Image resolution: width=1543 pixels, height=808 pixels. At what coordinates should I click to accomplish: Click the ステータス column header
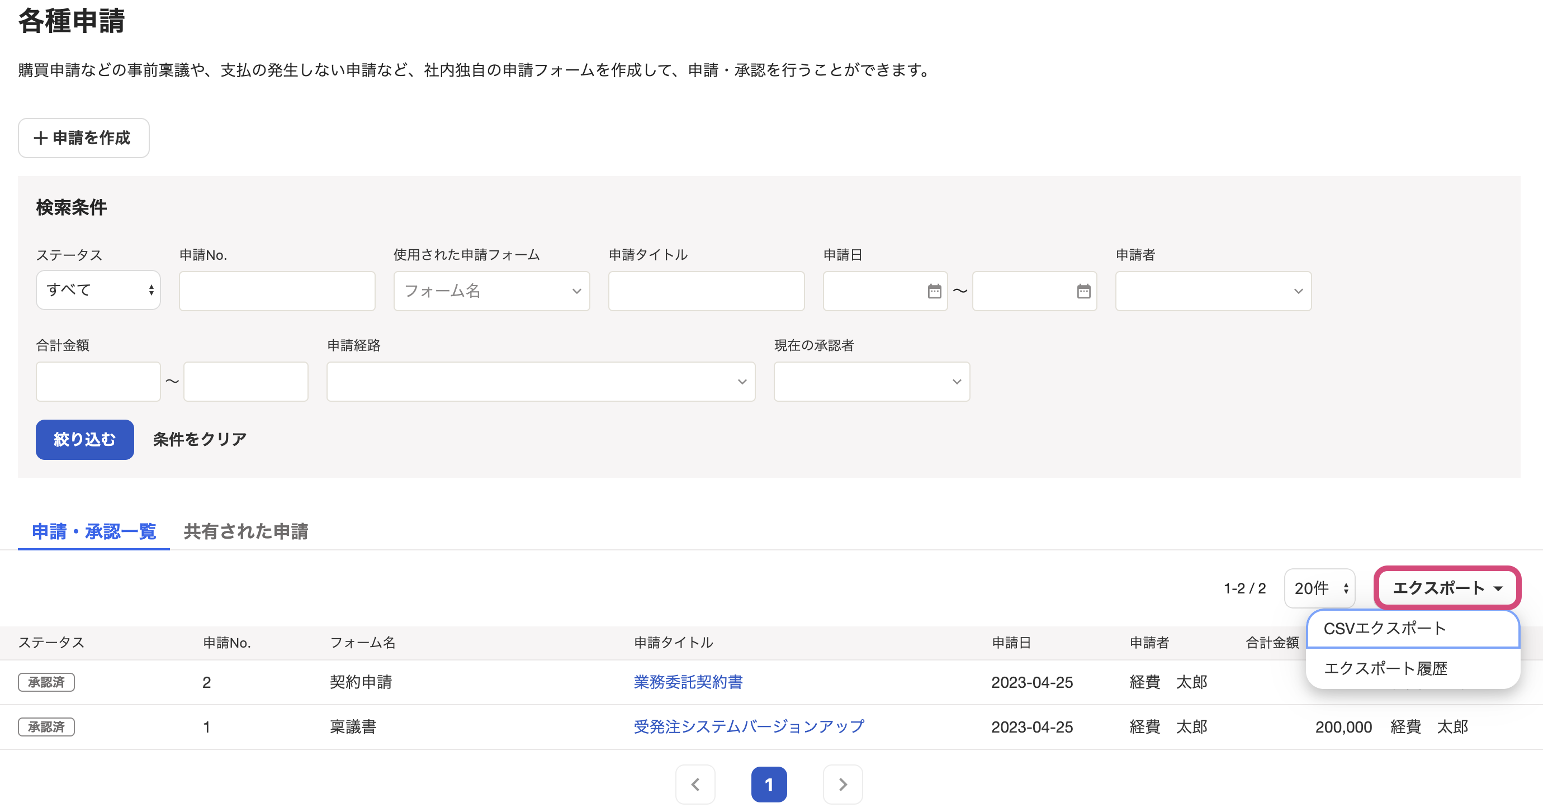(51, 643)
